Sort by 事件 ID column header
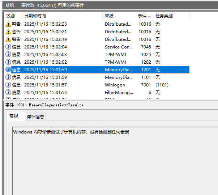The height and width of the screenshot is (195, 218). pyautogui.click(x=144, y=16)
